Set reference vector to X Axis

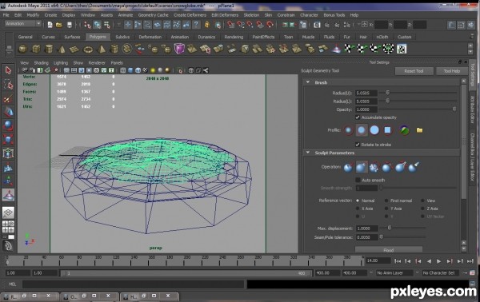click(358, 209)
